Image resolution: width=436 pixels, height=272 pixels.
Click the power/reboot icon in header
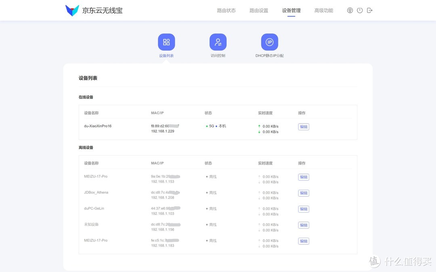point(360,10)
